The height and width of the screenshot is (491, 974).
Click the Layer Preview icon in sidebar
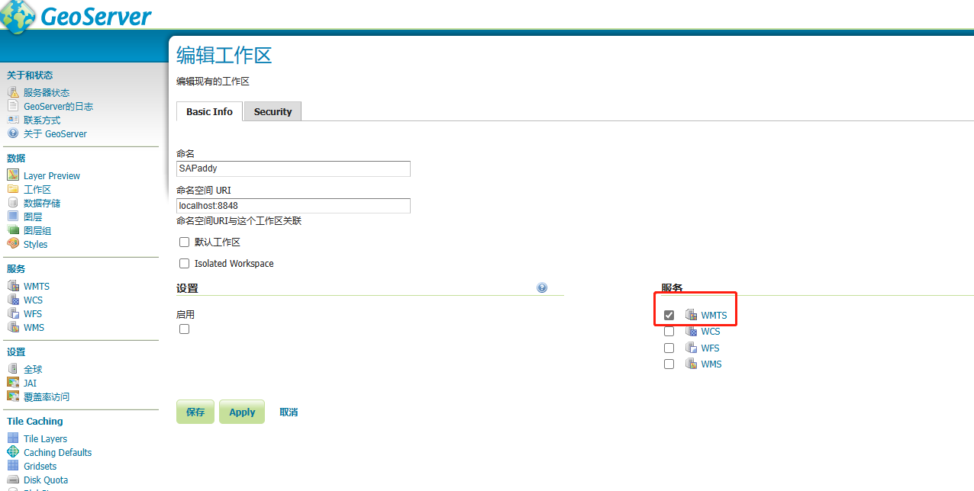(13, 175)
